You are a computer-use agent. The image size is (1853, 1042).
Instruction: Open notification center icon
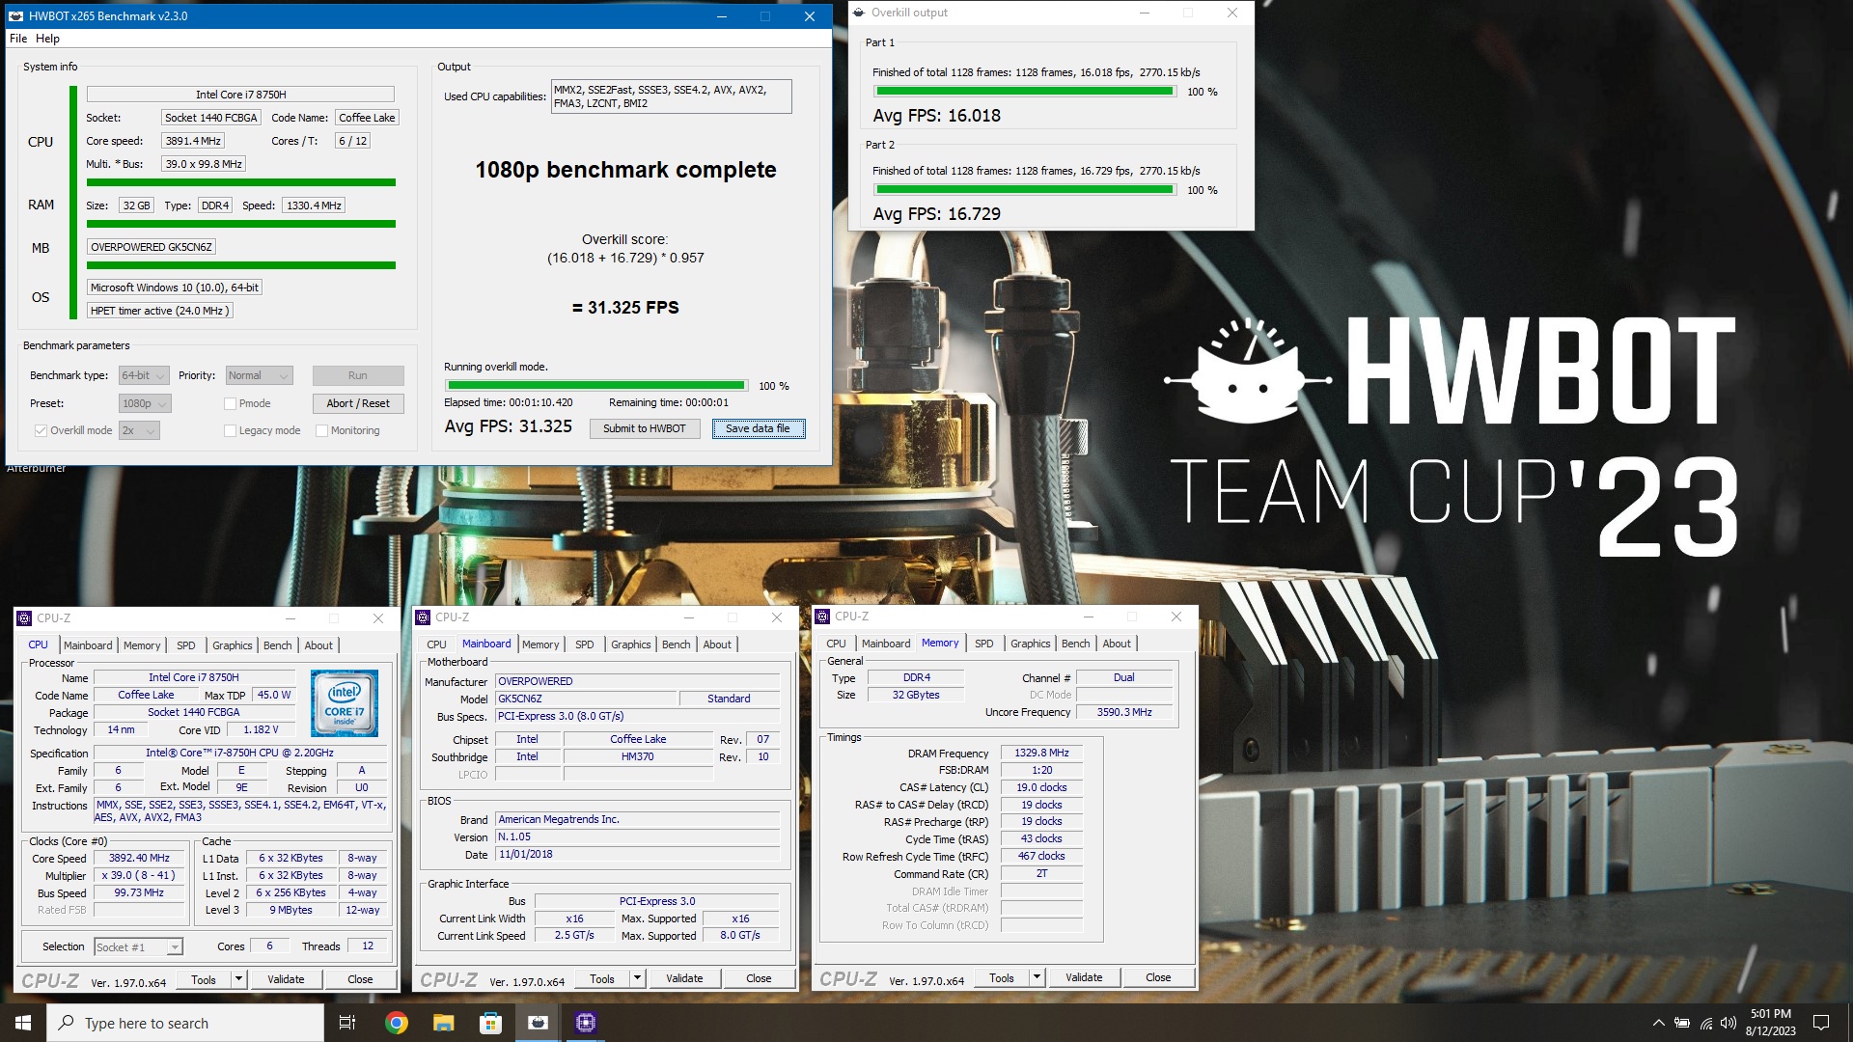(1821, 1023)
